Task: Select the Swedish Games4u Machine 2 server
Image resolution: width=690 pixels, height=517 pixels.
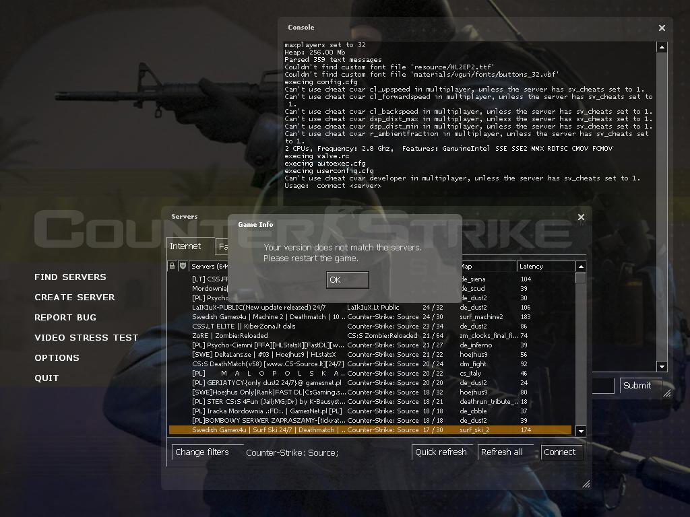Action: [370, 316]
